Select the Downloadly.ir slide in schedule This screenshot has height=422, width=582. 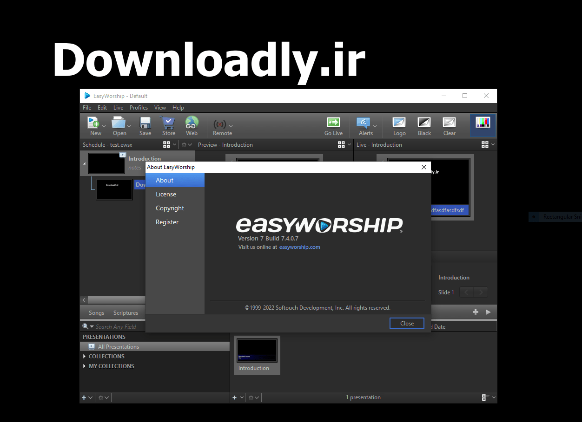coord(114,189)
